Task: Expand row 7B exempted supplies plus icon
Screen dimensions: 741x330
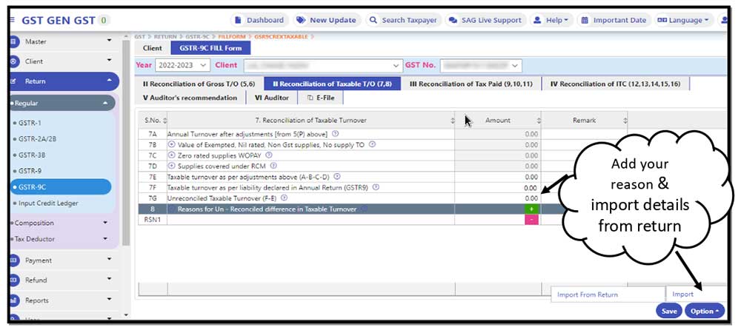Action: coord(172,145)
